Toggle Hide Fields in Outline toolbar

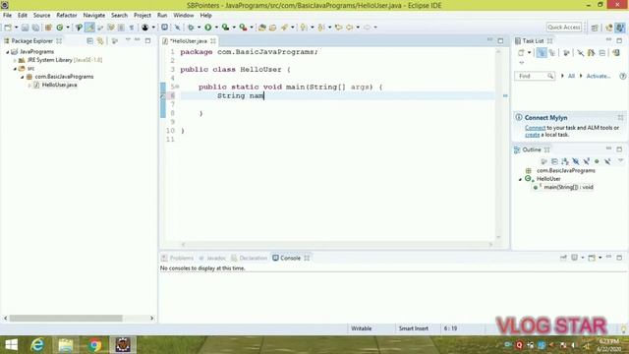coord(576,161)
